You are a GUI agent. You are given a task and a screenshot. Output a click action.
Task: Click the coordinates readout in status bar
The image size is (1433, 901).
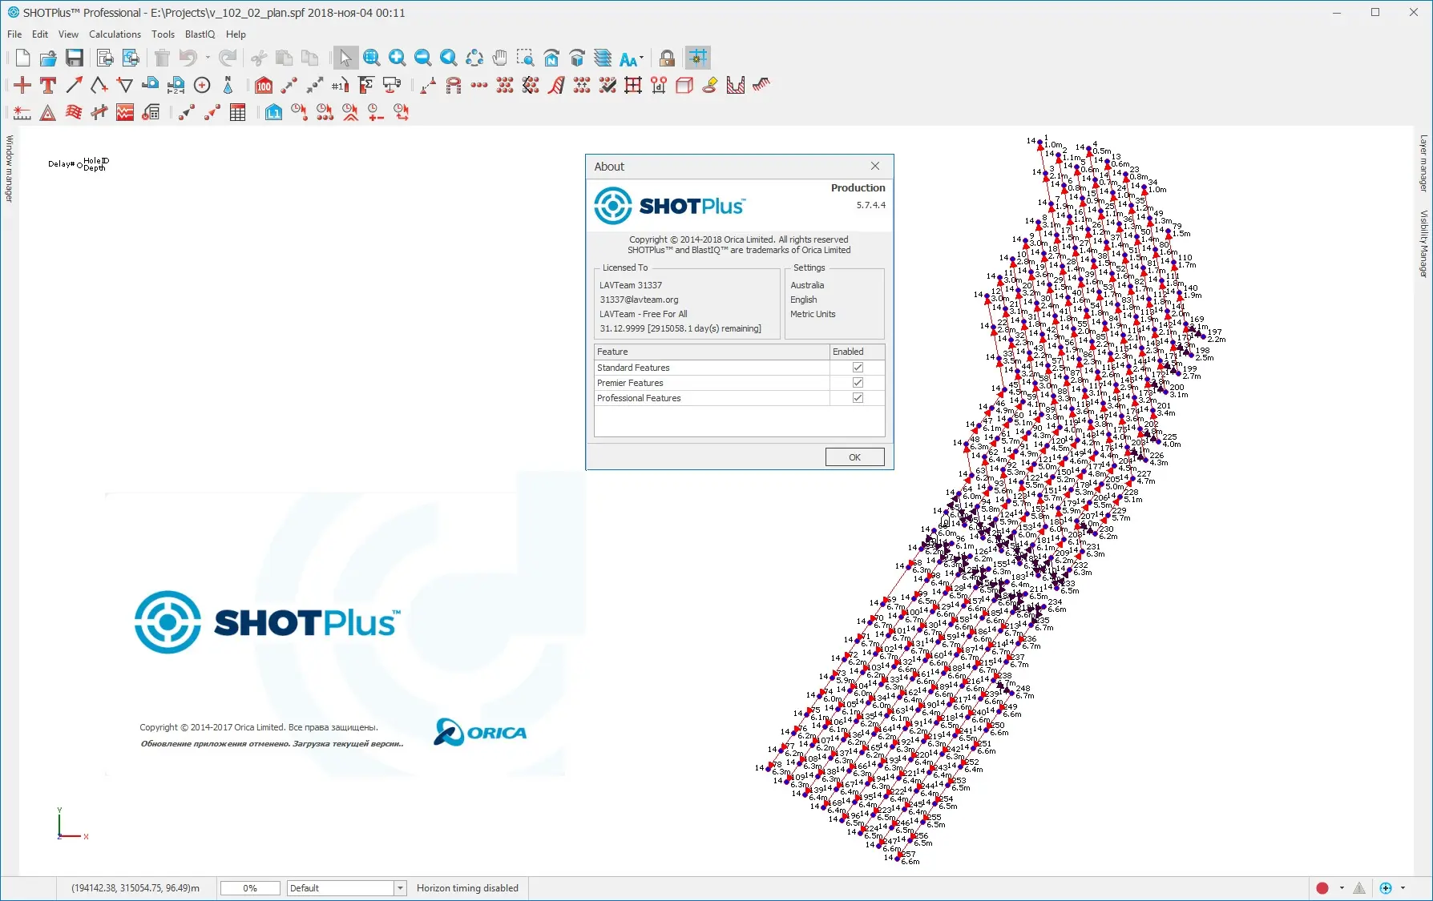135,888
